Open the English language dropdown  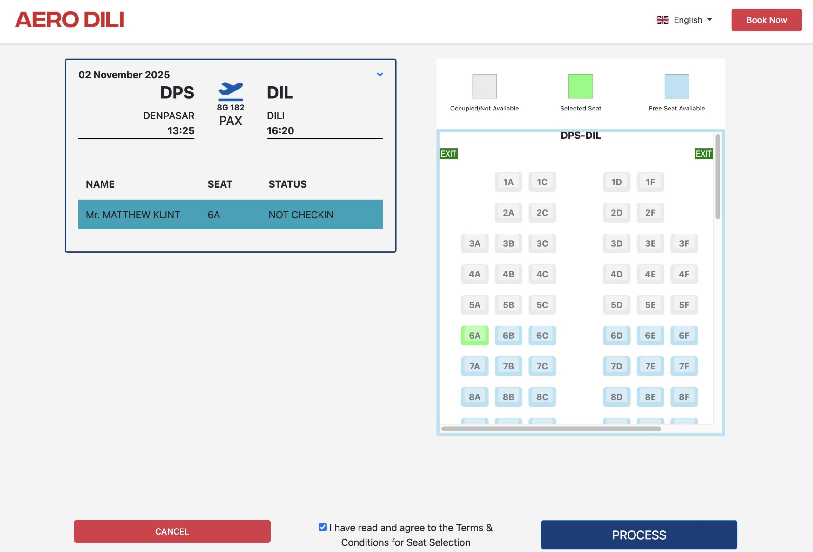(688, 20)
